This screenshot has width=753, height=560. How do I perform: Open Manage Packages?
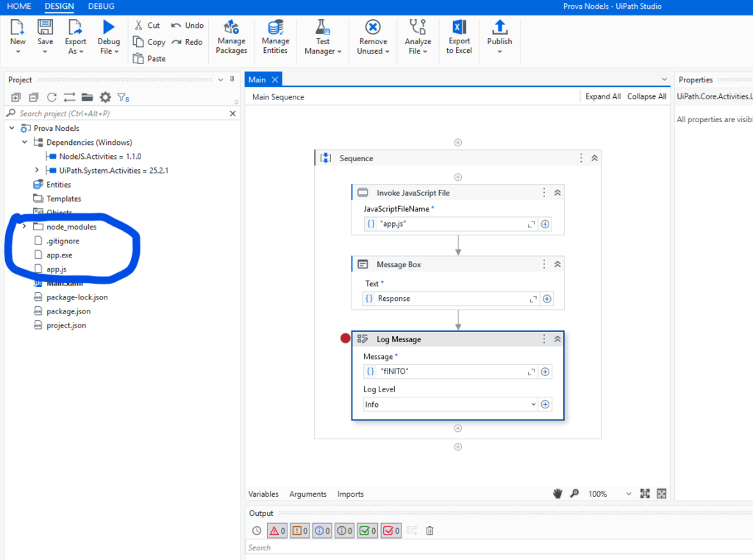pyautogui.click(x=232, y=37)
